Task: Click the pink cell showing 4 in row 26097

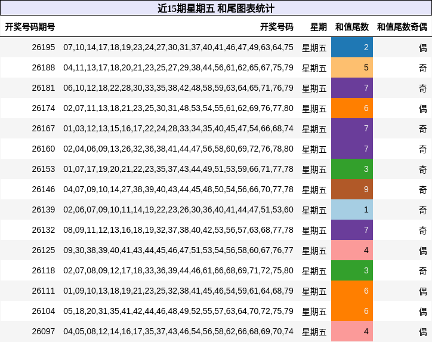Action: (x=352, y=331)
